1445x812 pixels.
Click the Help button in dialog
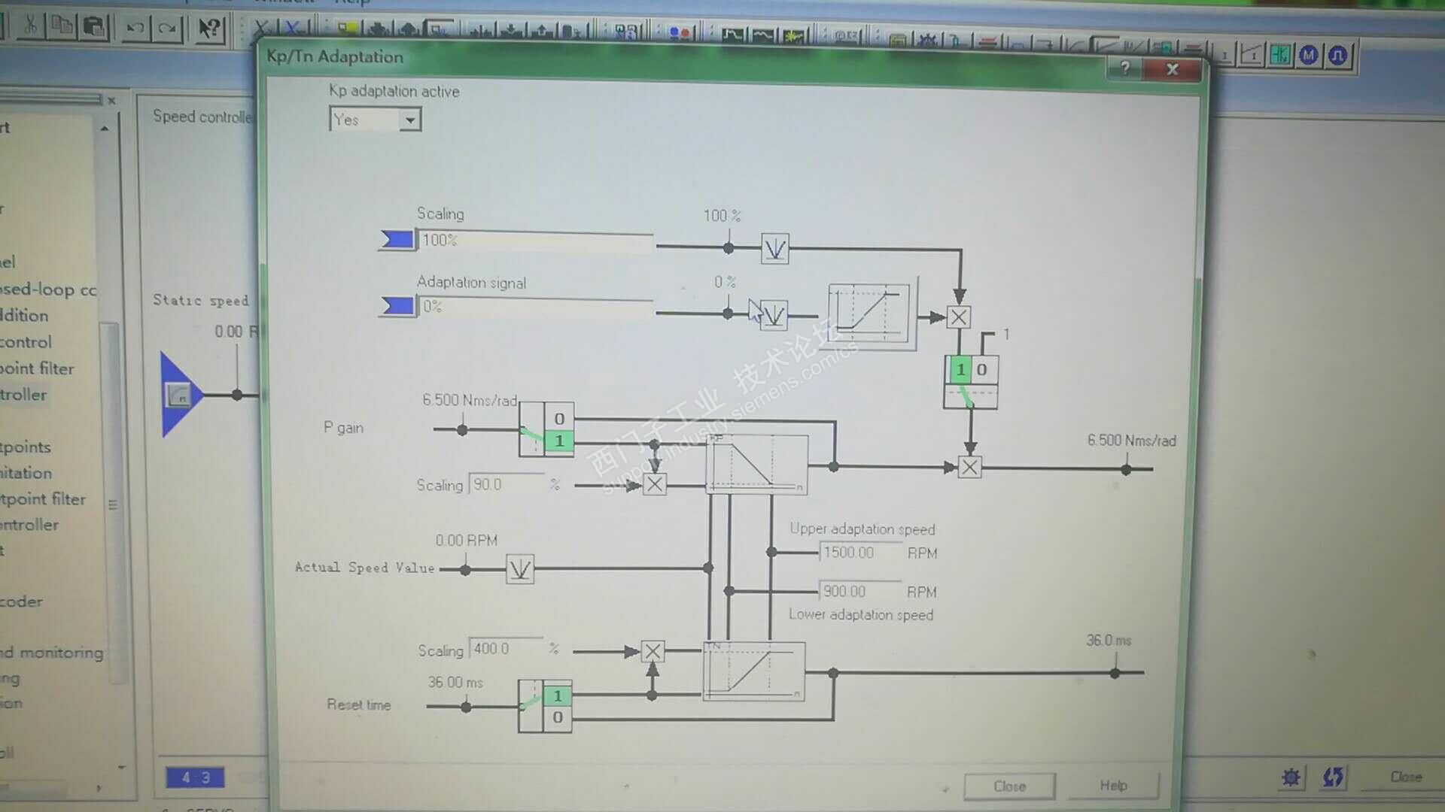tap(1113, 786)
